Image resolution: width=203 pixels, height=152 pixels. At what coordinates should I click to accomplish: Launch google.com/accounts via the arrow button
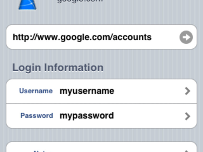coord(186,37)
